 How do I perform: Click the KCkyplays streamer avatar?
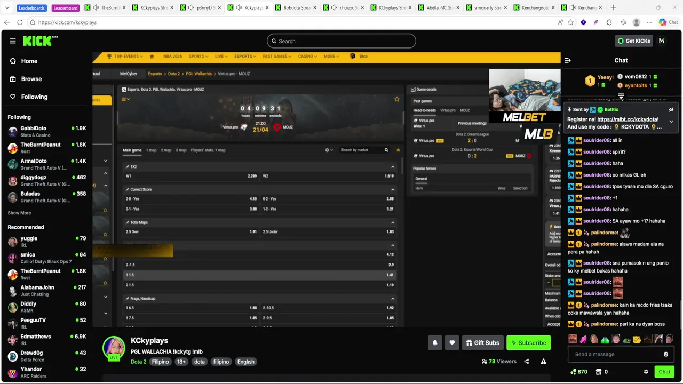click(x=114, y=348)
